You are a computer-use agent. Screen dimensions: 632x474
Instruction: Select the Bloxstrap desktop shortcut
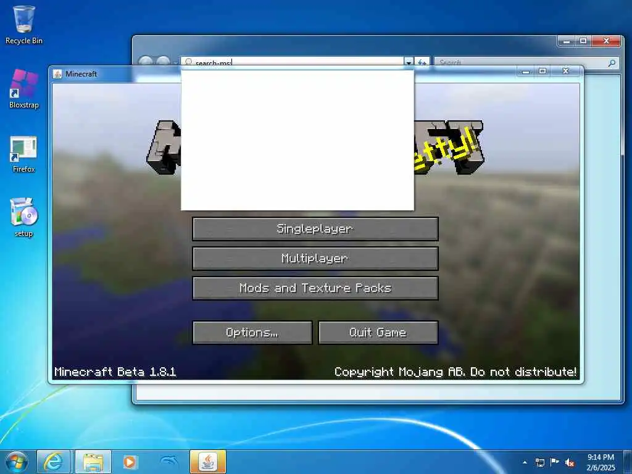(24, 89)
